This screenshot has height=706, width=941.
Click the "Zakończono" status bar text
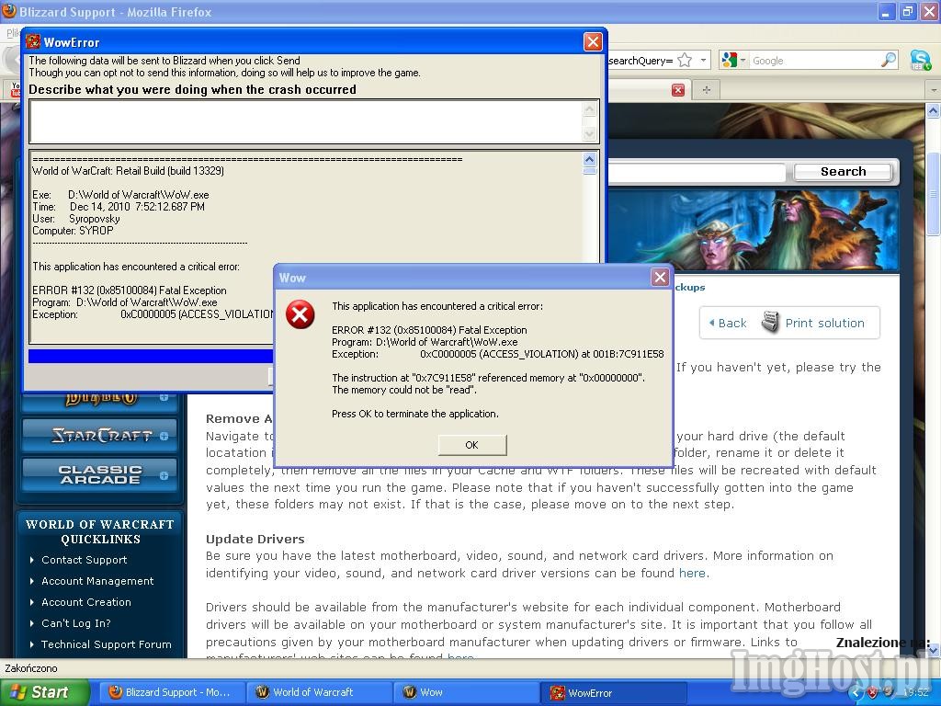[x=31, y=668]
